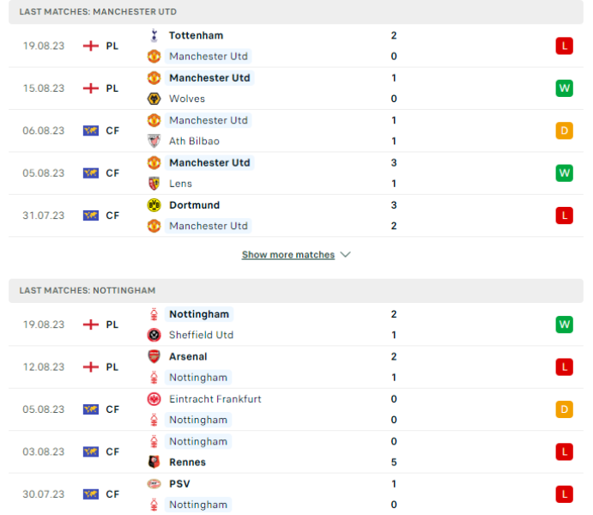Click the England flag on 19.08.23 Tottenham match

[x=91, y=45]
